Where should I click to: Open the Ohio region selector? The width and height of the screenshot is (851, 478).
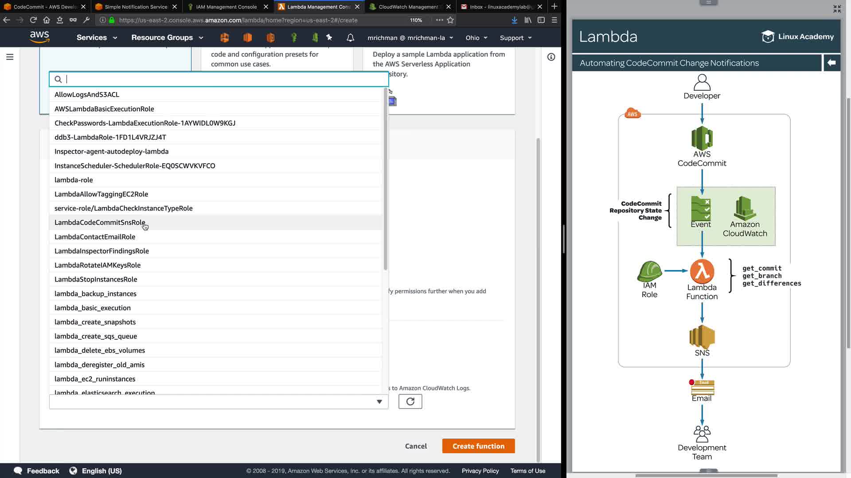476,38
